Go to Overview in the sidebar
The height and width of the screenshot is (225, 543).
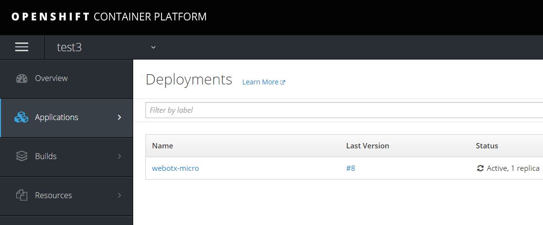pos(51,78)
